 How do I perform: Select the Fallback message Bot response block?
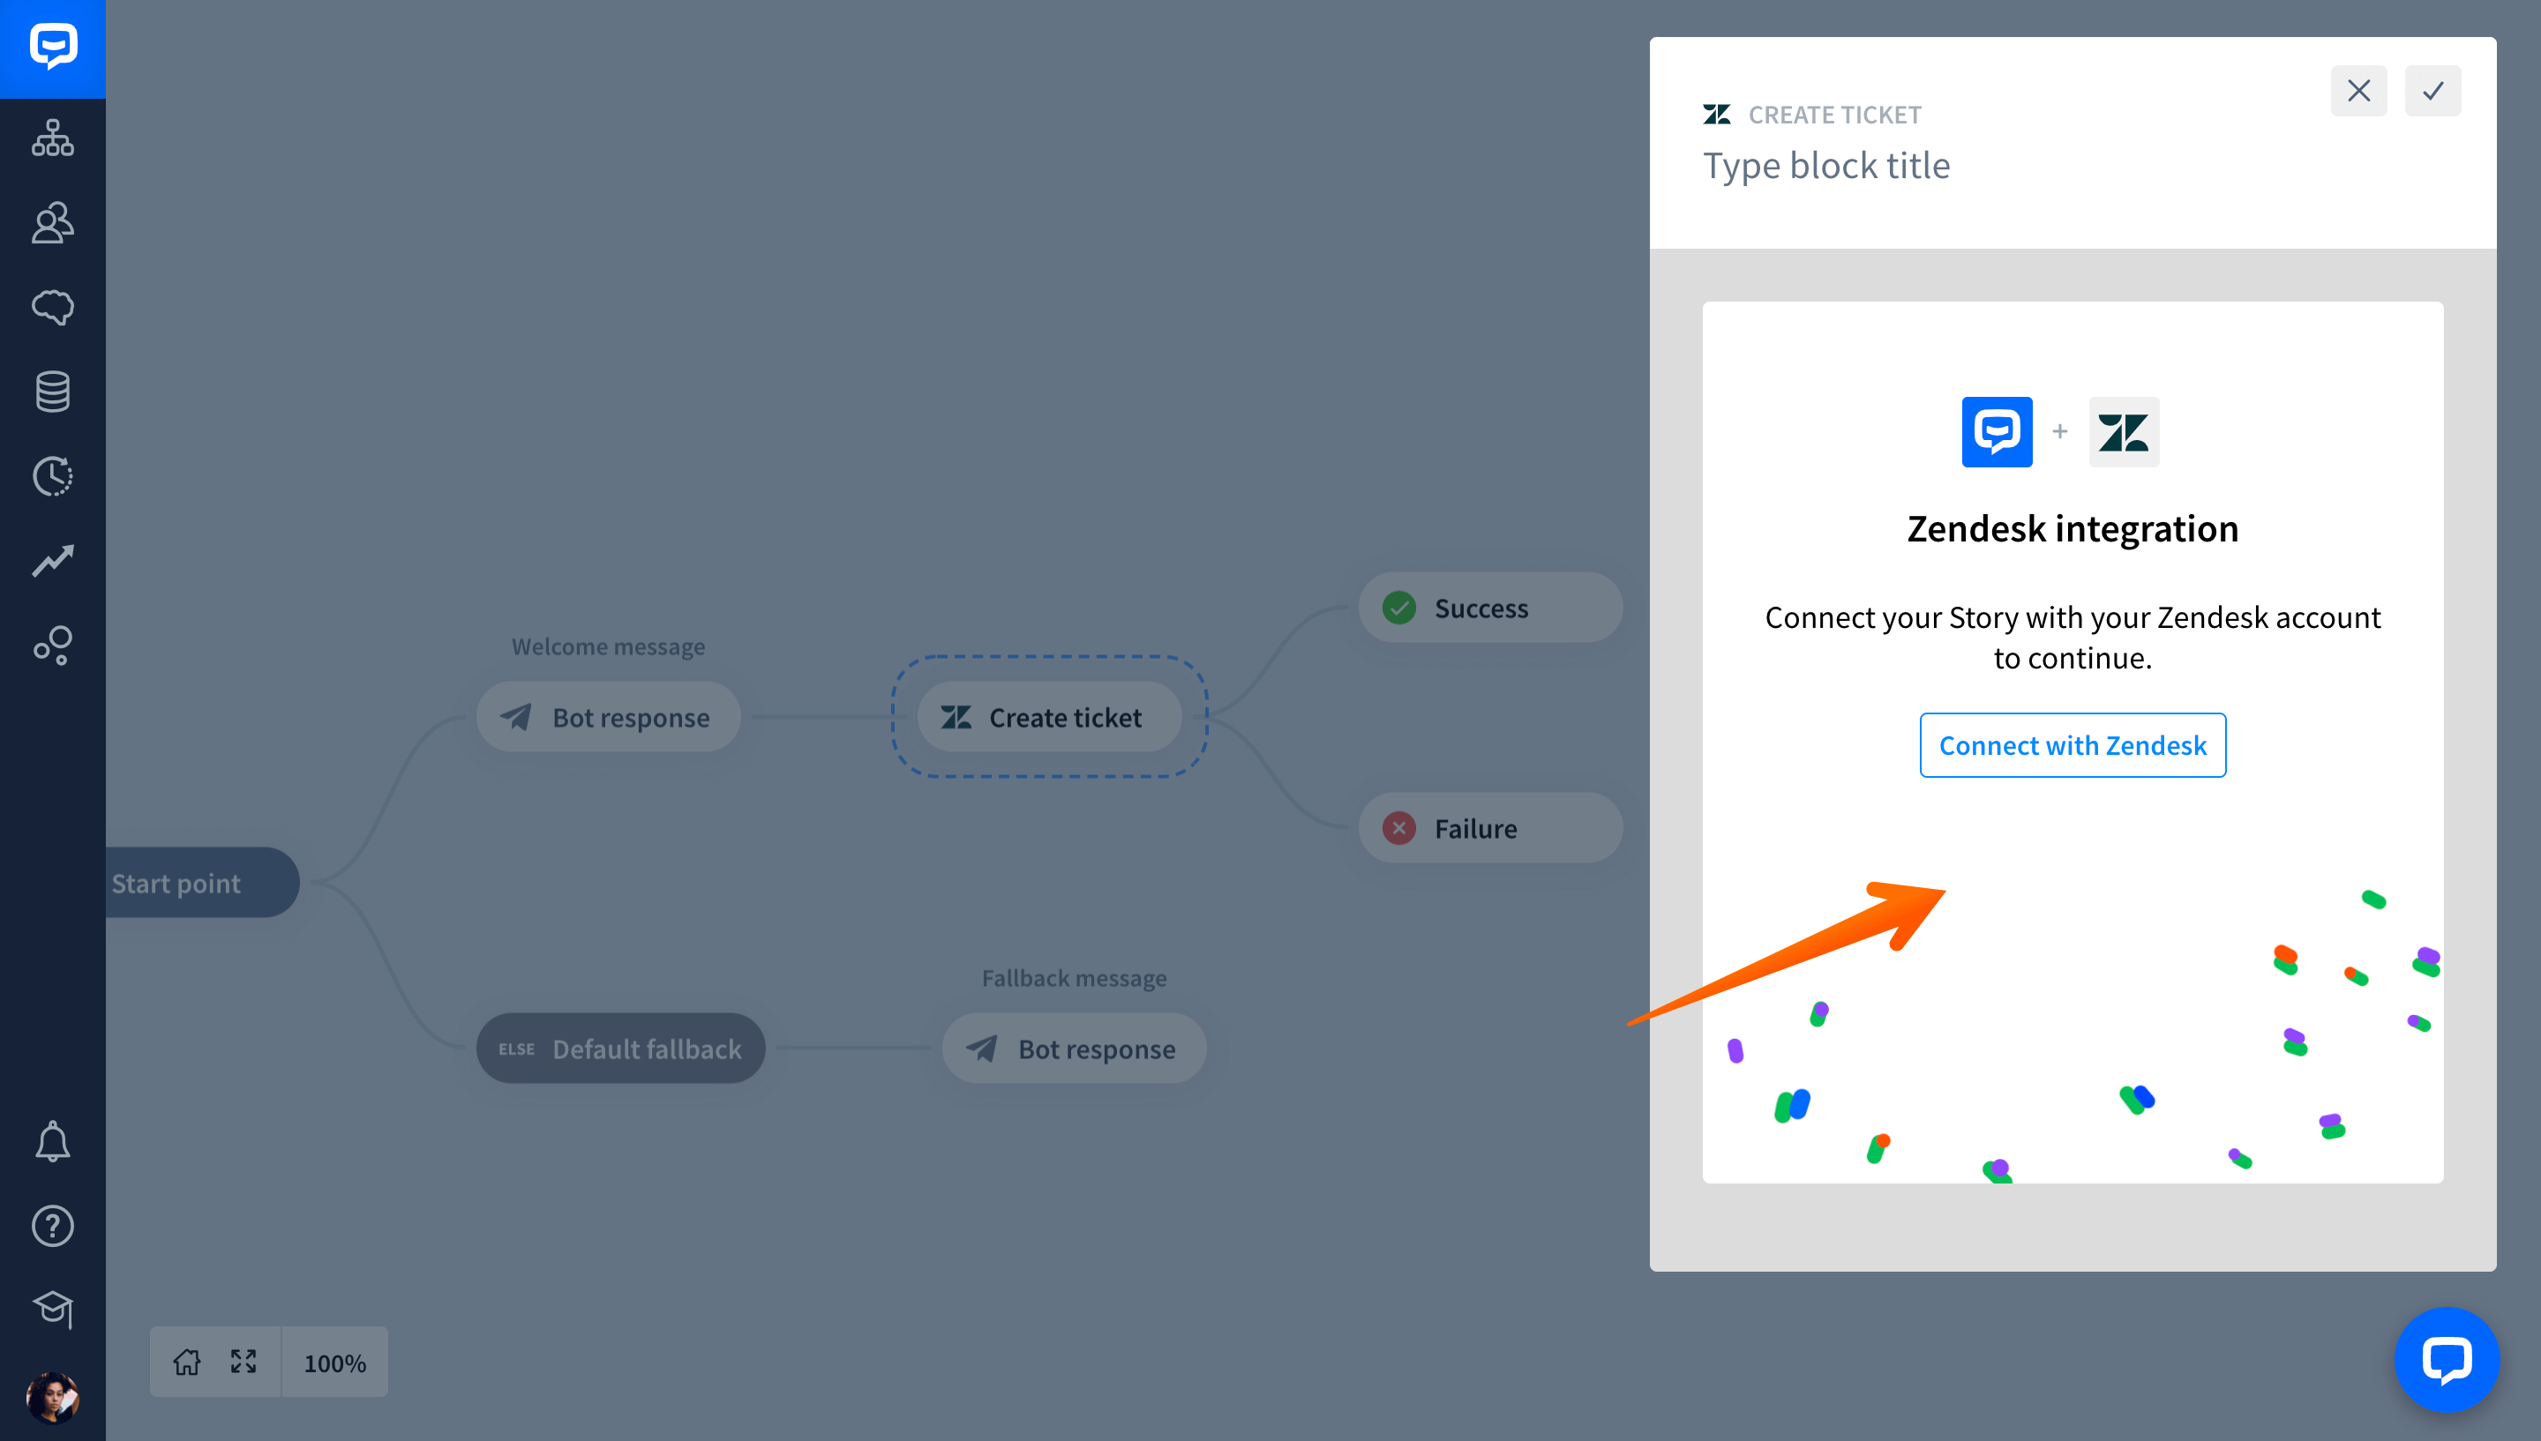pos(1074,1048)
